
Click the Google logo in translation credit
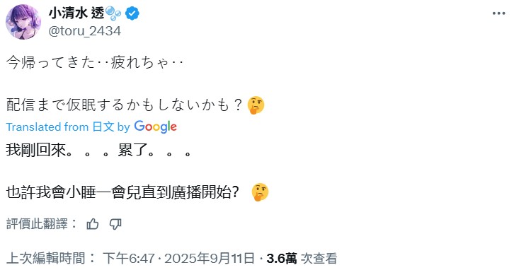pyautogui.click(x=155, y=127)
